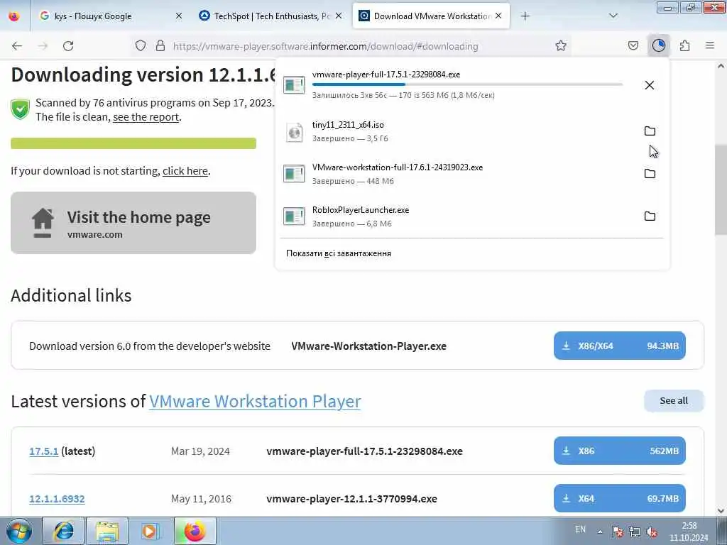The height and width of the screenshot is (545, 727).
Task: Select the Download VMware Workstation tab
Action: tap(431, 16)
